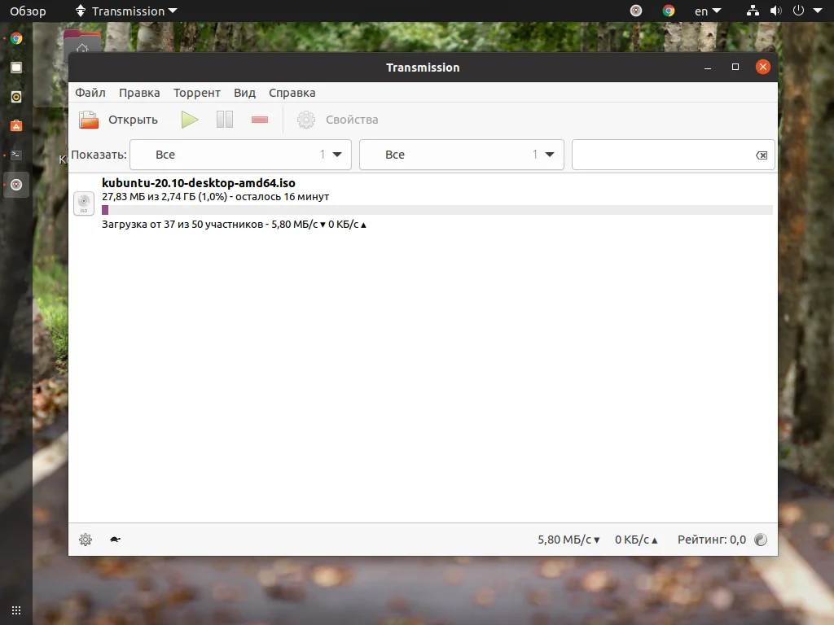Open the Transmission menu in top bar

(124, 11)
